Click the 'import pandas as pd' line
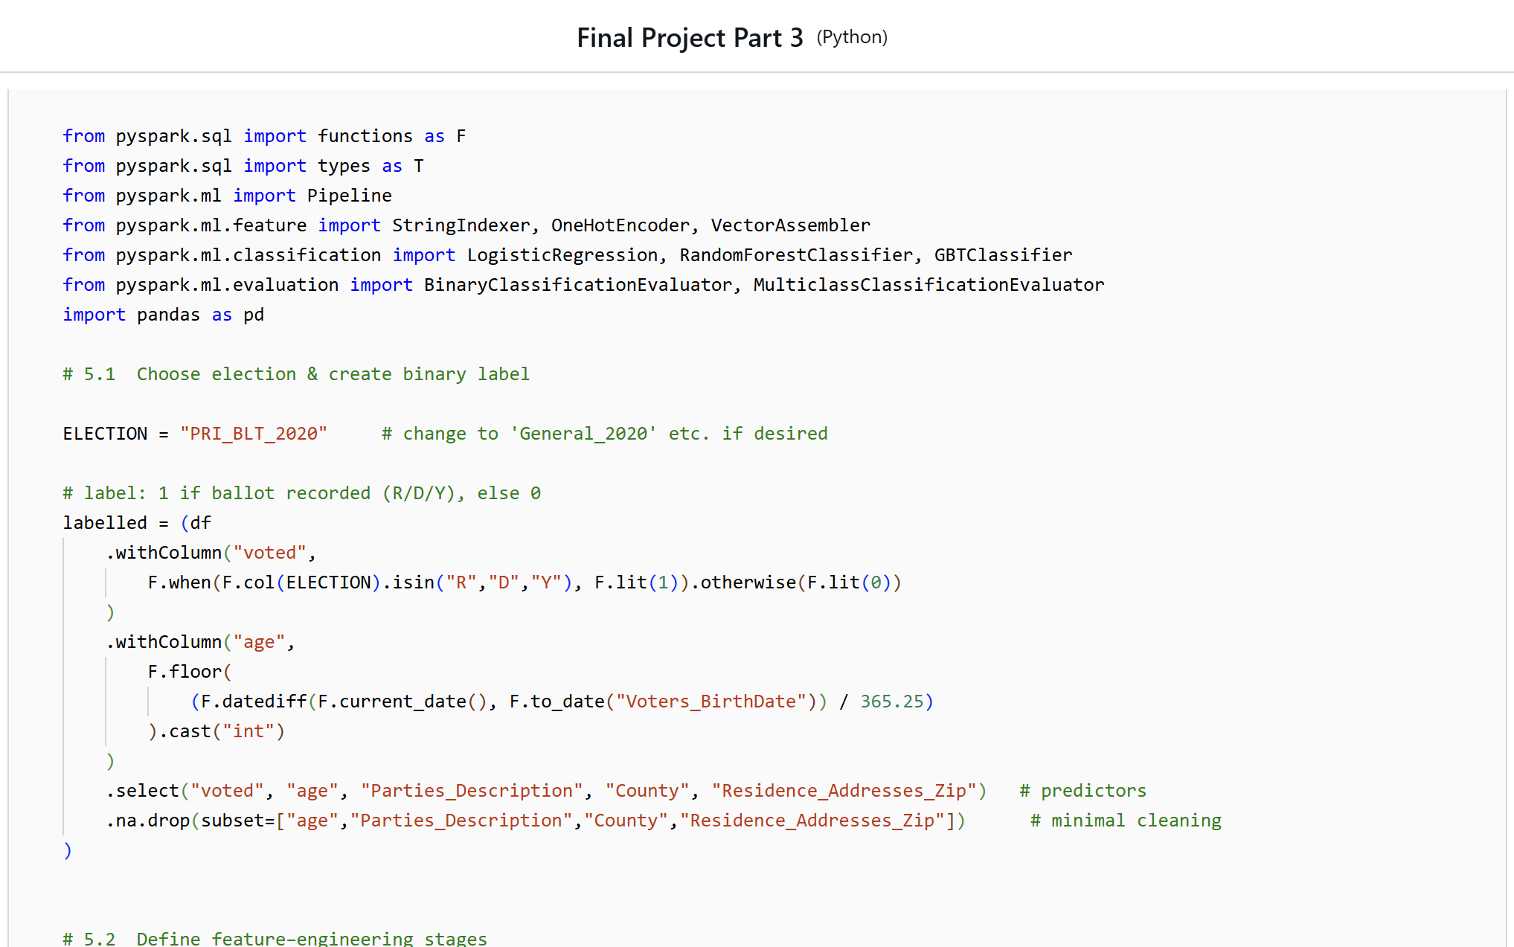The image size is (1514, 947). tap(164, 315)
